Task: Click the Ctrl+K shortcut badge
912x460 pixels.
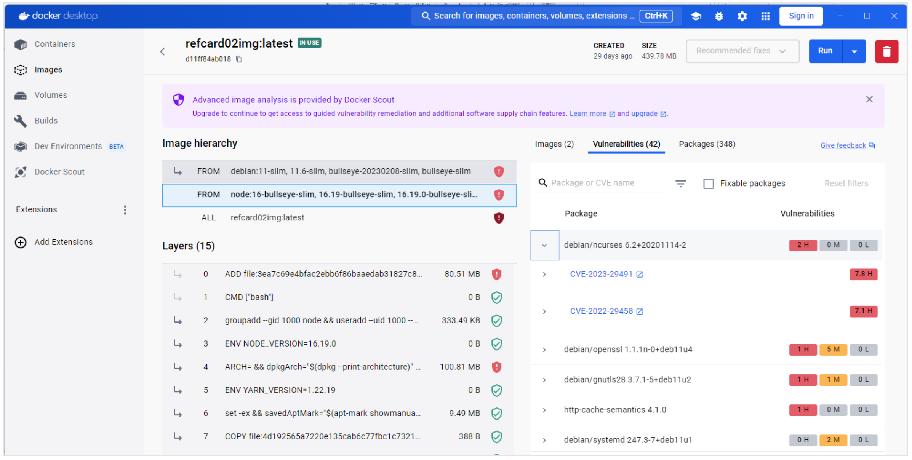Action: tap(656, 16)
